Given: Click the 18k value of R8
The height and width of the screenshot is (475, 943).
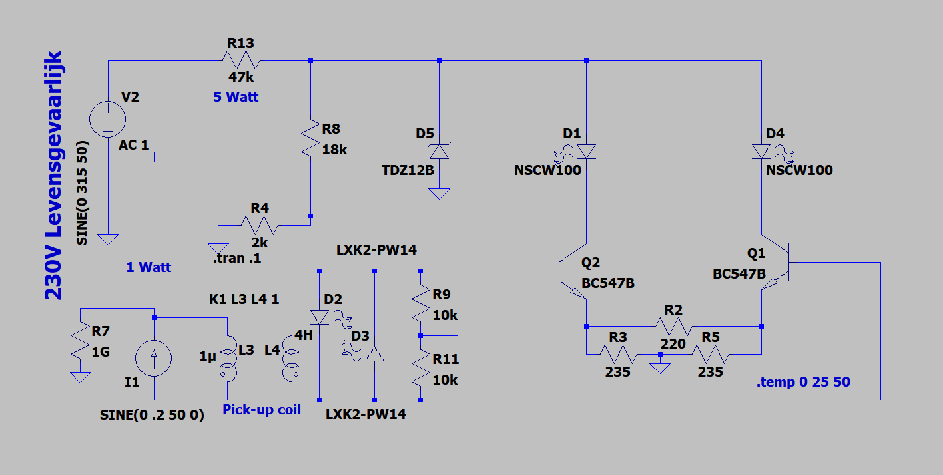Looking at the screenshot, I should coord(334,150).
